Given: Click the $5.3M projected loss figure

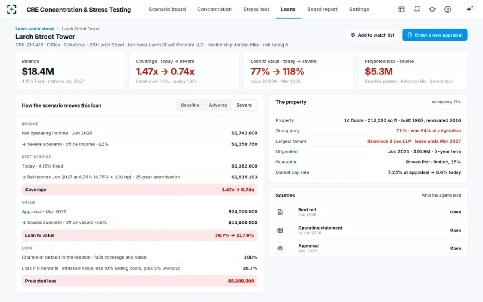Looking at the screenshot, I should (x=379, y=72).
